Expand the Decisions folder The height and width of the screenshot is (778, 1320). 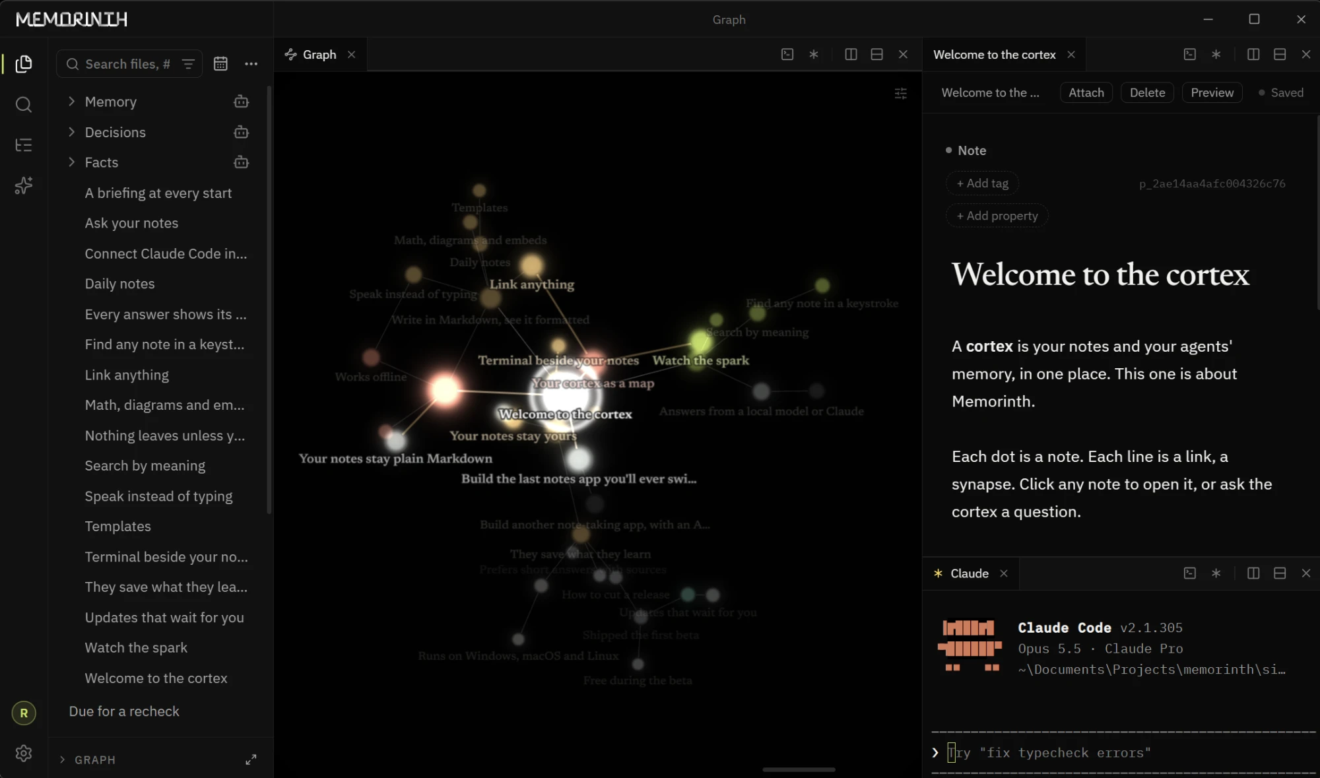71,132
